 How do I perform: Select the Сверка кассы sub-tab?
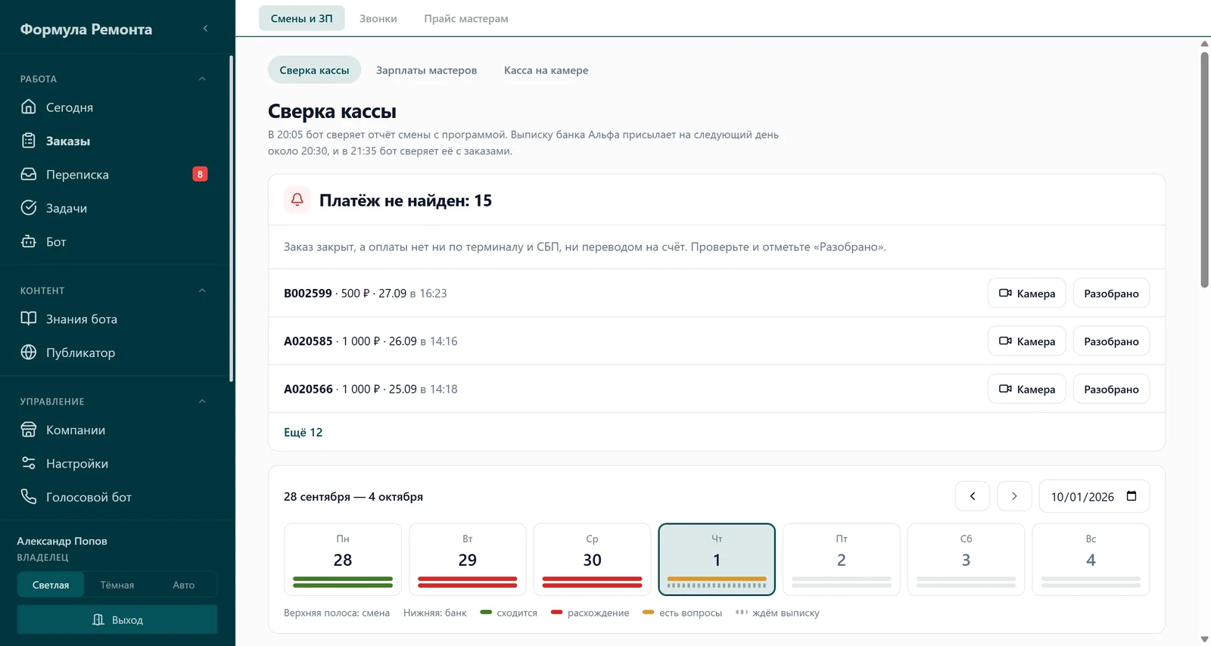[314, 70]
